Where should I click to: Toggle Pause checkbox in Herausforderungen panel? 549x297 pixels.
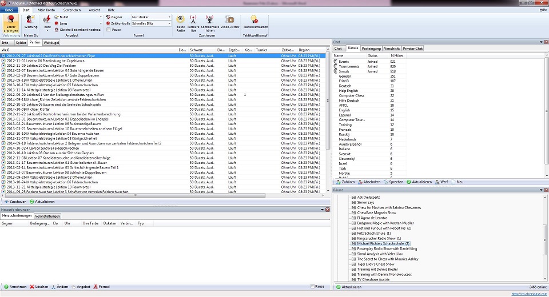click(312, 287)
